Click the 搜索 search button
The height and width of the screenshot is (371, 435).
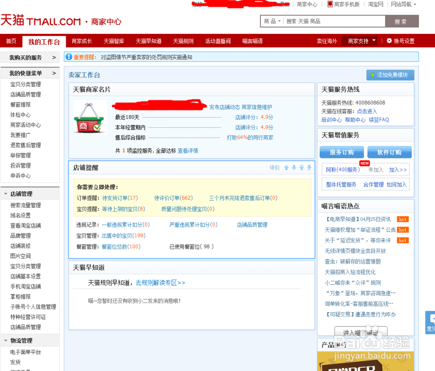(402, 21)
